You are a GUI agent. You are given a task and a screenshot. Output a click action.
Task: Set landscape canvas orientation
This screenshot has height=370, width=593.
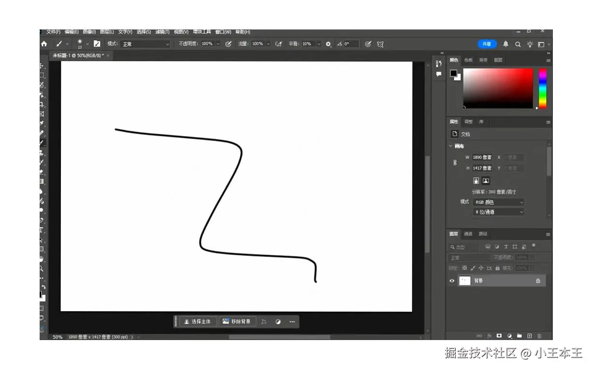pyautogui.click(x=486, y=181)
